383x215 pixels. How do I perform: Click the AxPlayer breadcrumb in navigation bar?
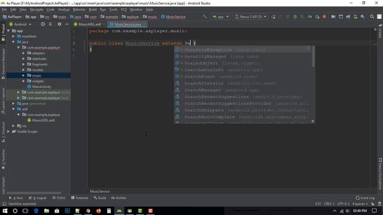pos(12,17)
